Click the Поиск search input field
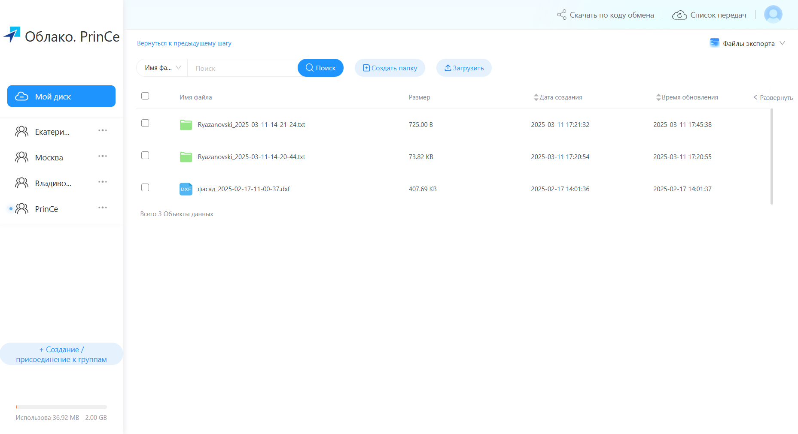Viewport: 798px width, 434px height. point(243,68)
